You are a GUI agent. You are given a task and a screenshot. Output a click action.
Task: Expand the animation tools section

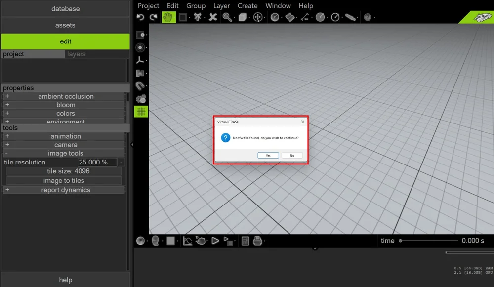pos(64,136)
